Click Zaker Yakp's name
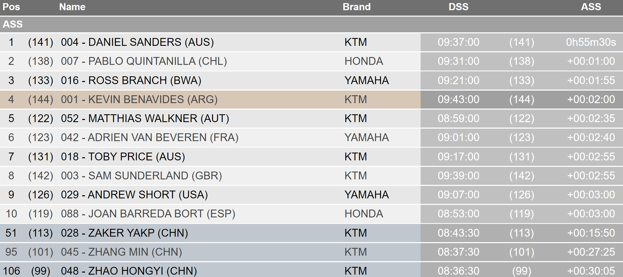Screen dimensions: 623x277 124,233
